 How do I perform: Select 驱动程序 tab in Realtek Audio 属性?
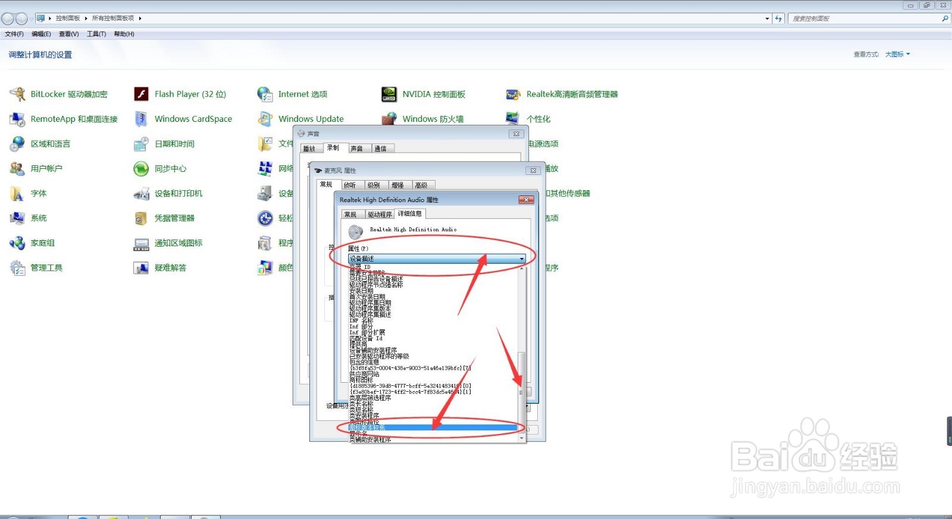[x=379, y=215]
